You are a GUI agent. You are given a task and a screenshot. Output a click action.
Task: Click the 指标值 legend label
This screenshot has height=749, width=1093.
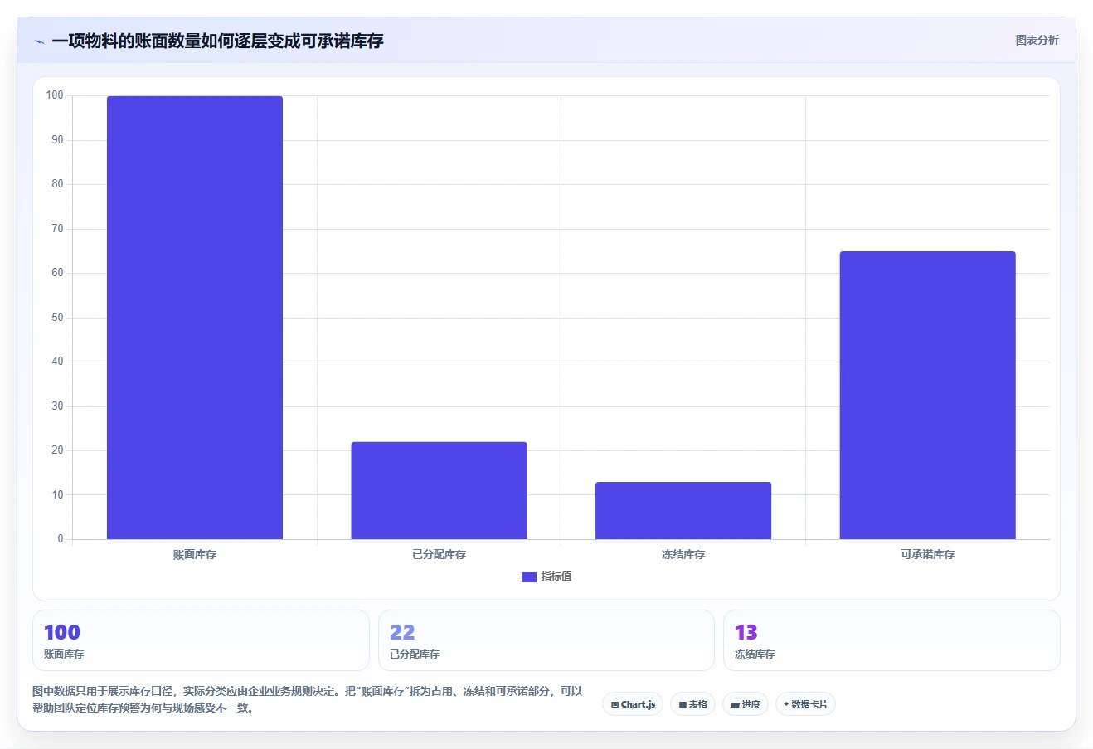coord(556,576)
